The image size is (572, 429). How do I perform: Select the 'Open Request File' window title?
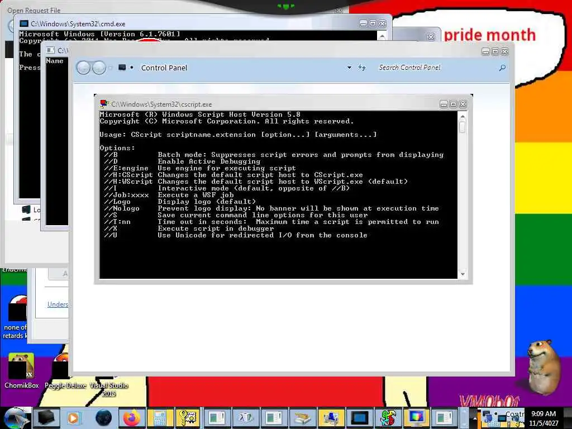click(x=34, y=11)
